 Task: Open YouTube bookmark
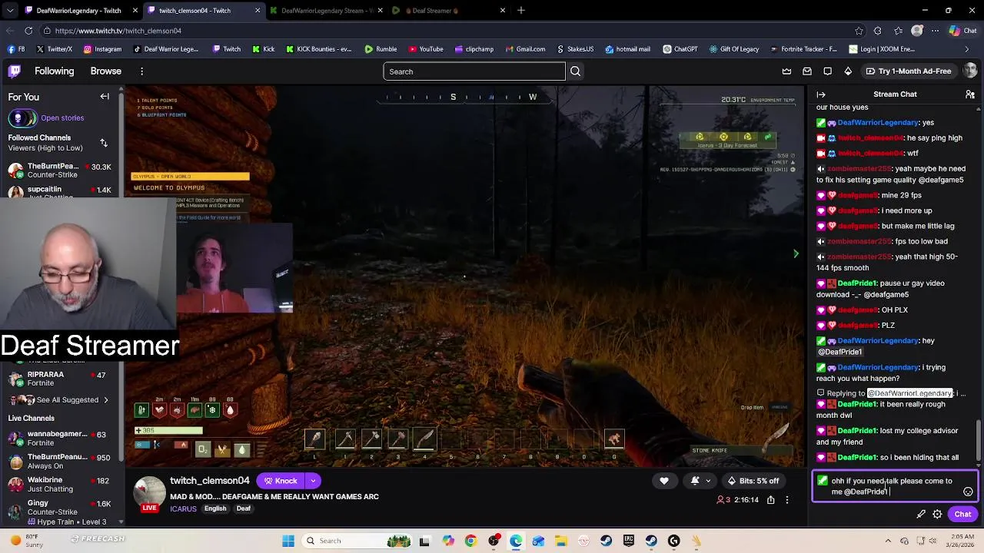[x=426, y=49]
